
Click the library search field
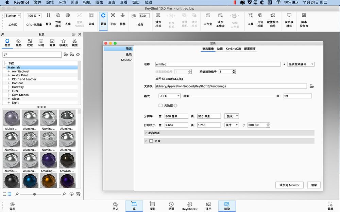click(32, 55)
